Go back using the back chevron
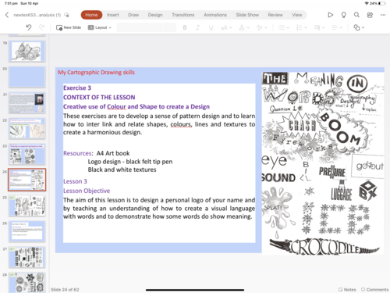This screenshot has height=293, width=390. [7, 15]
